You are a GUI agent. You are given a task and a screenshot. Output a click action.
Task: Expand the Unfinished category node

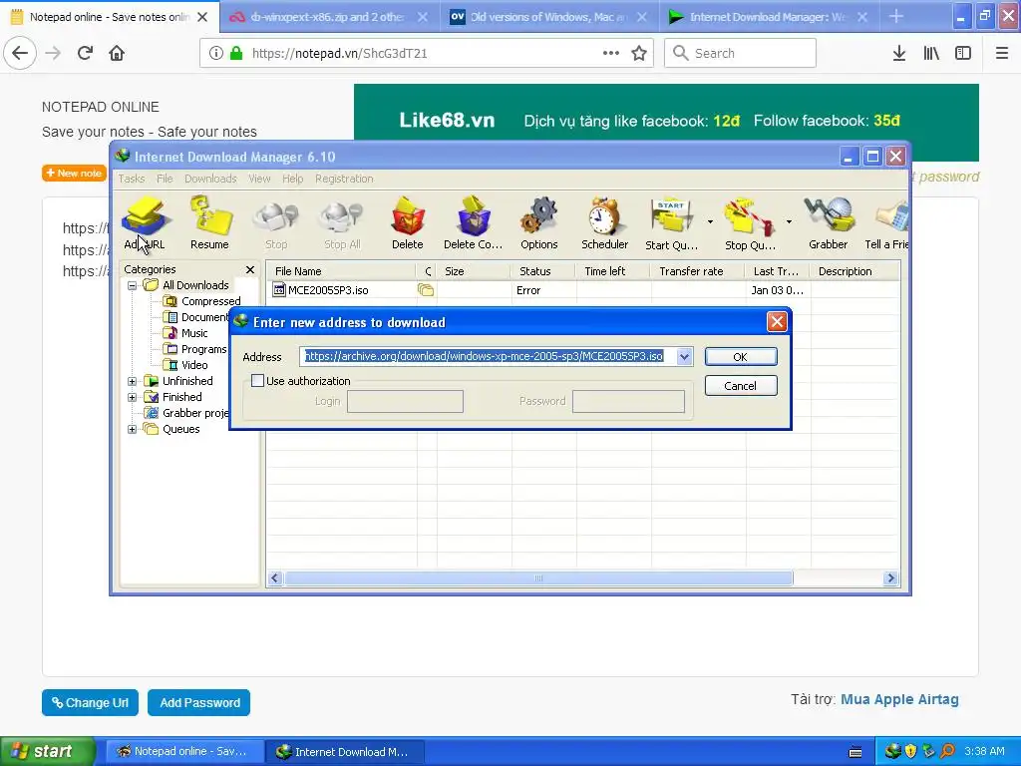pyautogui.click(x=133, y=381)
